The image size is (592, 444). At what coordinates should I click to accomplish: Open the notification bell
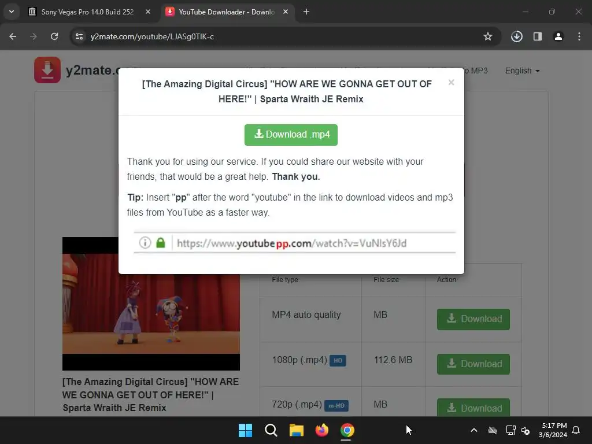576,430
